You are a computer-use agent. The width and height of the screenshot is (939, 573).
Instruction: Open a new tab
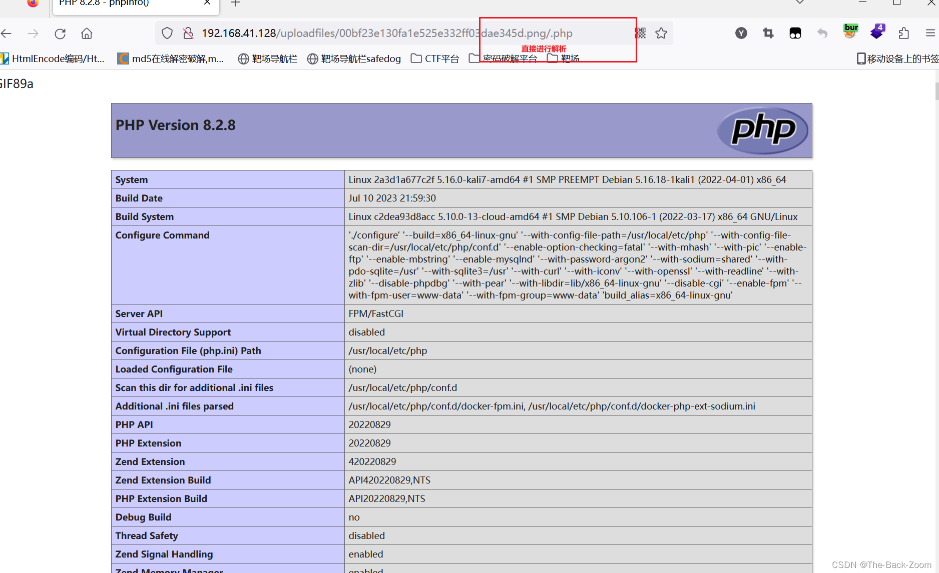(235, 3)
